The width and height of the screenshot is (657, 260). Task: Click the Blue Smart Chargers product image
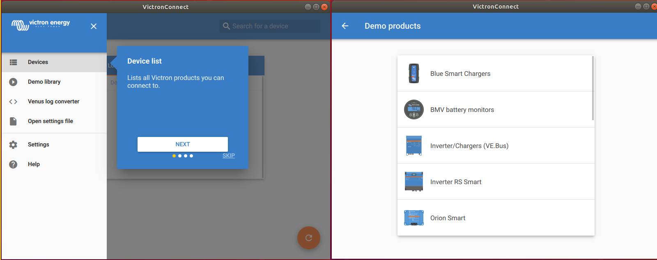click(414, 73)
